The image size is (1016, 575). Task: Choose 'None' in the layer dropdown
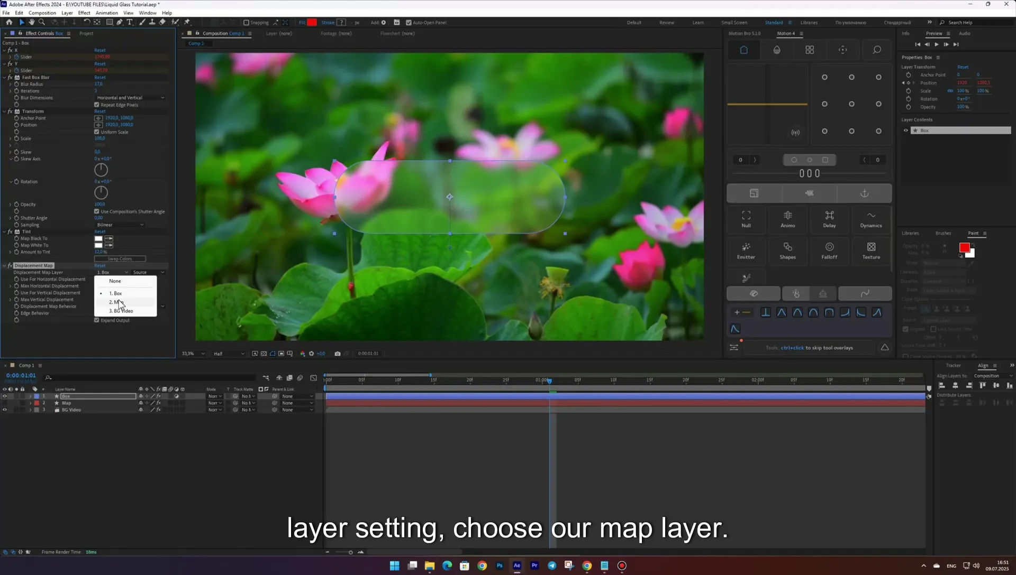point(125,281)
